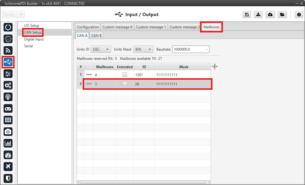The width and height of the screenshot is (305, 185).
Task: Open the folder icon in top toolbar
Action: (x=282, y=15)
